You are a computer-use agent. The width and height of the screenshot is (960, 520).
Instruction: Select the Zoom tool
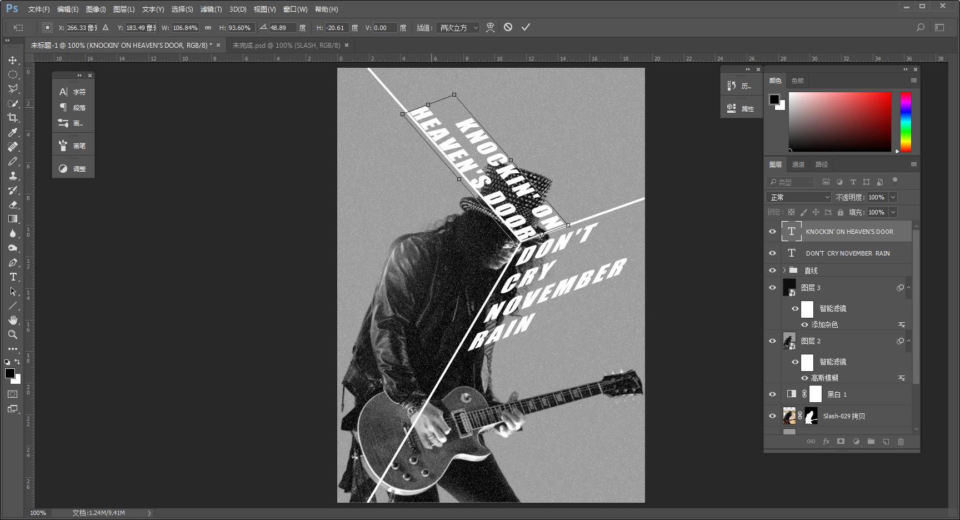click(13, 334)
